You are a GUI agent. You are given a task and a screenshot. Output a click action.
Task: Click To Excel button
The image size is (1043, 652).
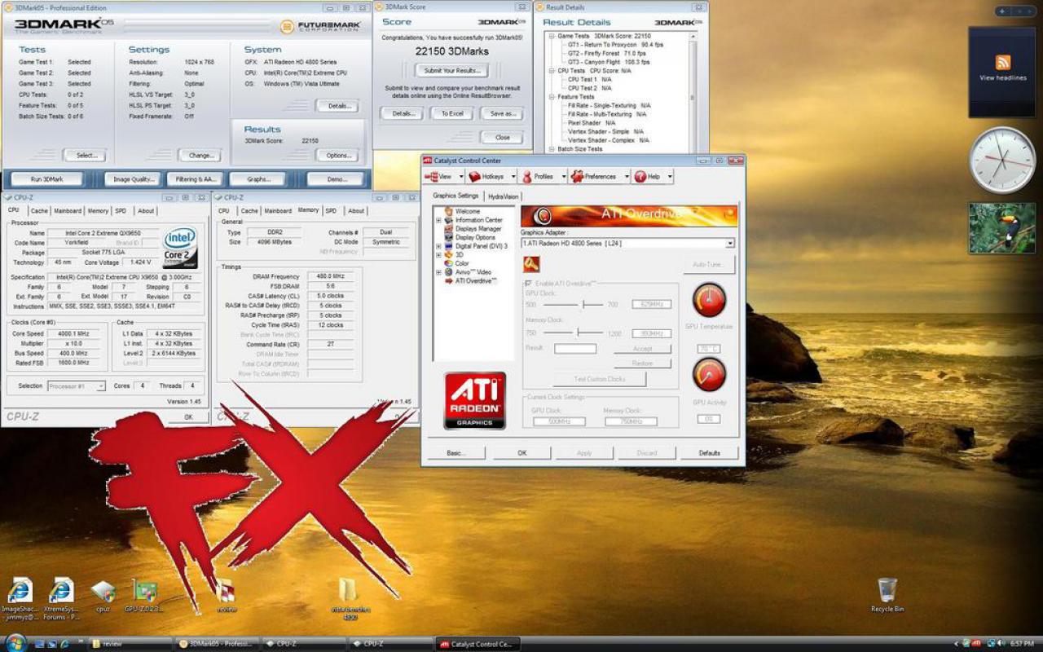point(452,113)
